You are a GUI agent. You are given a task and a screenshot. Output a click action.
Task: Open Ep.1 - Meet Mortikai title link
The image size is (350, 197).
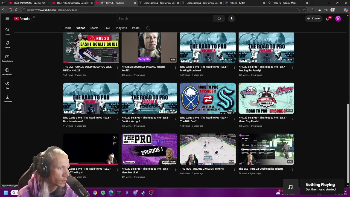(145, 170)
